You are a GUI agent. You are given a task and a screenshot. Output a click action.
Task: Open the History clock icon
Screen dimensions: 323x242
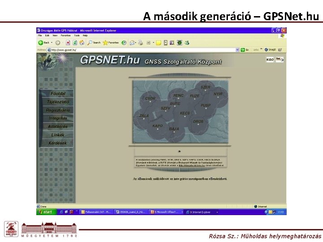(124, 43)
